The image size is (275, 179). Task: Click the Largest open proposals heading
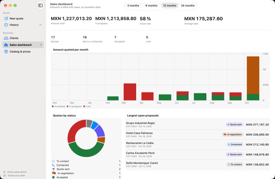click(143, 115)
